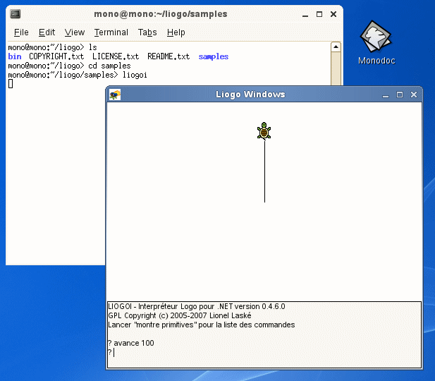
Task: Click the 'bin' directory name in terminal
Action: click(x=15, y=56)
